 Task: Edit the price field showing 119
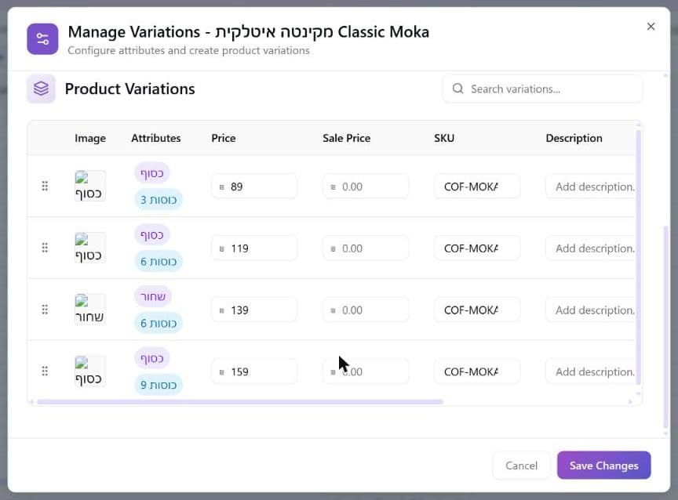coord(254,248)
